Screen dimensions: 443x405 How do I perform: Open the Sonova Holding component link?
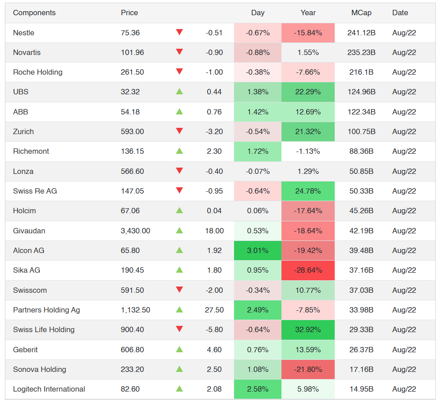point(39,369)
